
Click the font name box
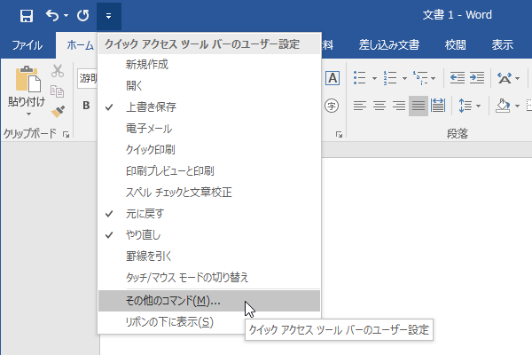[x=88, y=78]
